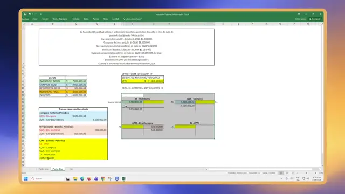Viewport: 345px width, 194px height.
Task: Open the Vista ribbon tab
Action: point(106,19)
